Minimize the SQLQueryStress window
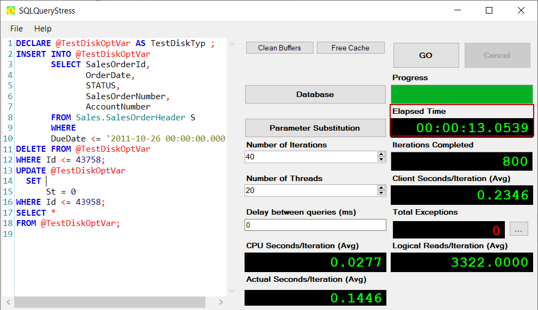 tap(458, 10)
